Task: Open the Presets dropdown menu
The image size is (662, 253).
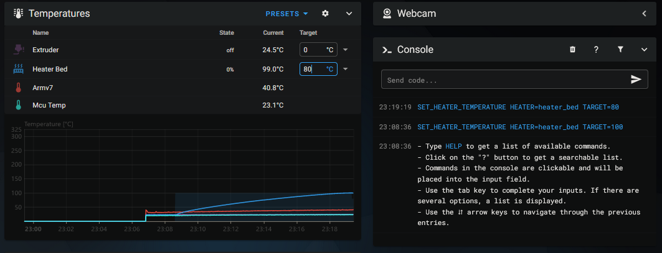Action: tap(286, 14)
